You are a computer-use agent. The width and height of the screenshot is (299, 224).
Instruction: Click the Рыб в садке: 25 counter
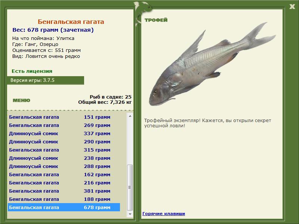click(x=111, y=97)
